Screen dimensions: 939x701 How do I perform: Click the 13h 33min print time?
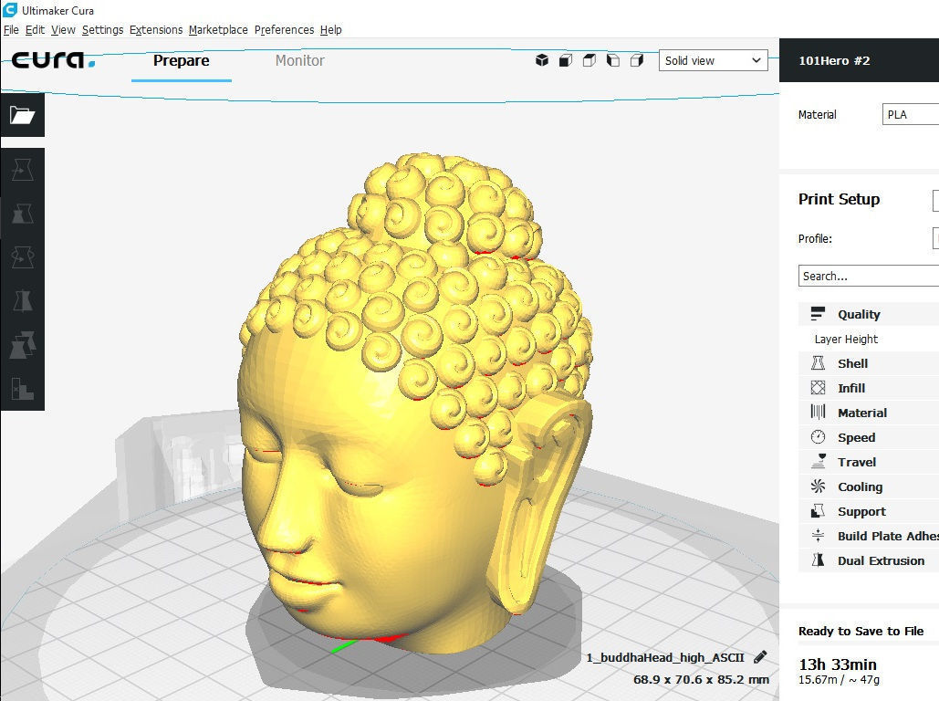click(837, 664)
